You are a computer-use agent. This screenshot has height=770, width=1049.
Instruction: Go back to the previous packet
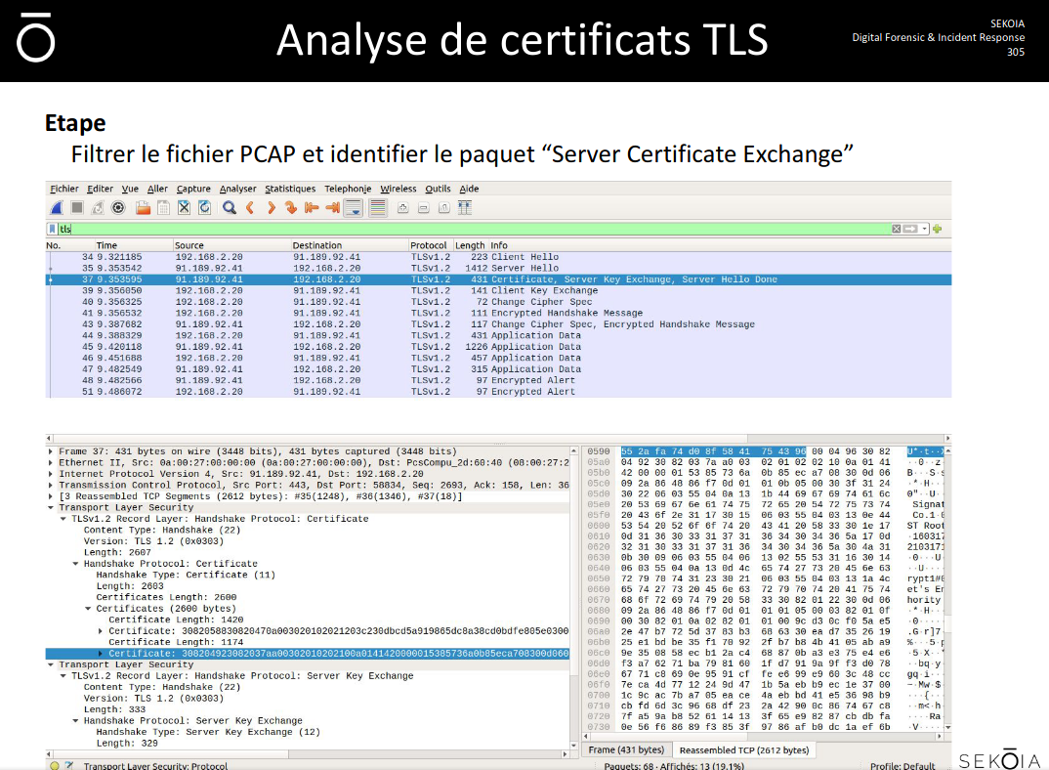click(x=250, y=207)
